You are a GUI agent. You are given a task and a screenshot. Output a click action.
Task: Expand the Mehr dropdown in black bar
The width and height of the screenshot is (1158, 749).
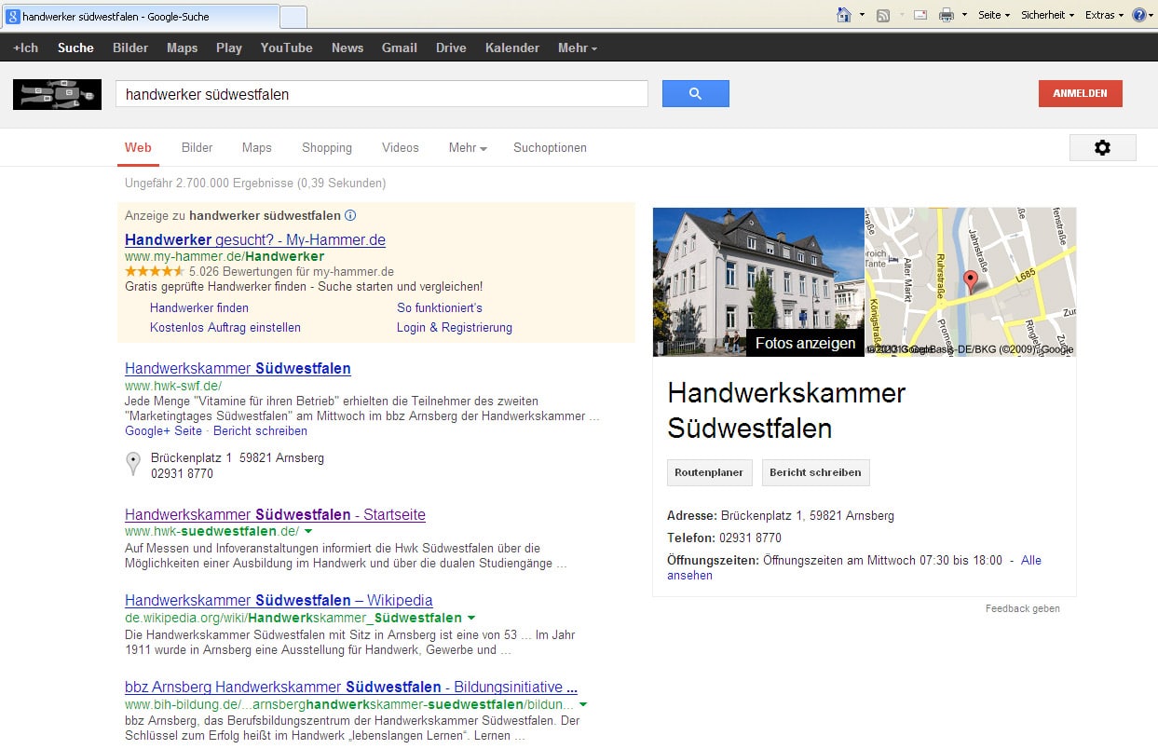pyautogui.click(x=578, y=48)
